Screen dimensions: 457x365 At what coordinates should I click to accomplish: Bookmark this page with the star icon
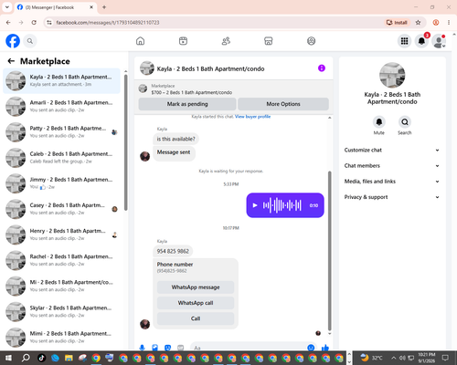(418, 23)
